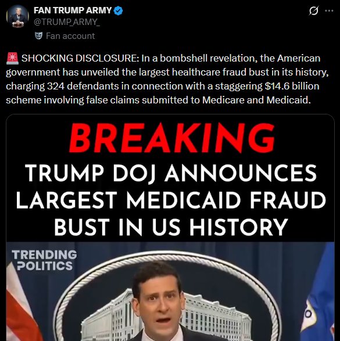Open the @TRUMP_ARMY_ handle link
The width and height of the screenshot is (340, 341).
pyautogui.click(x=67, y=22)
